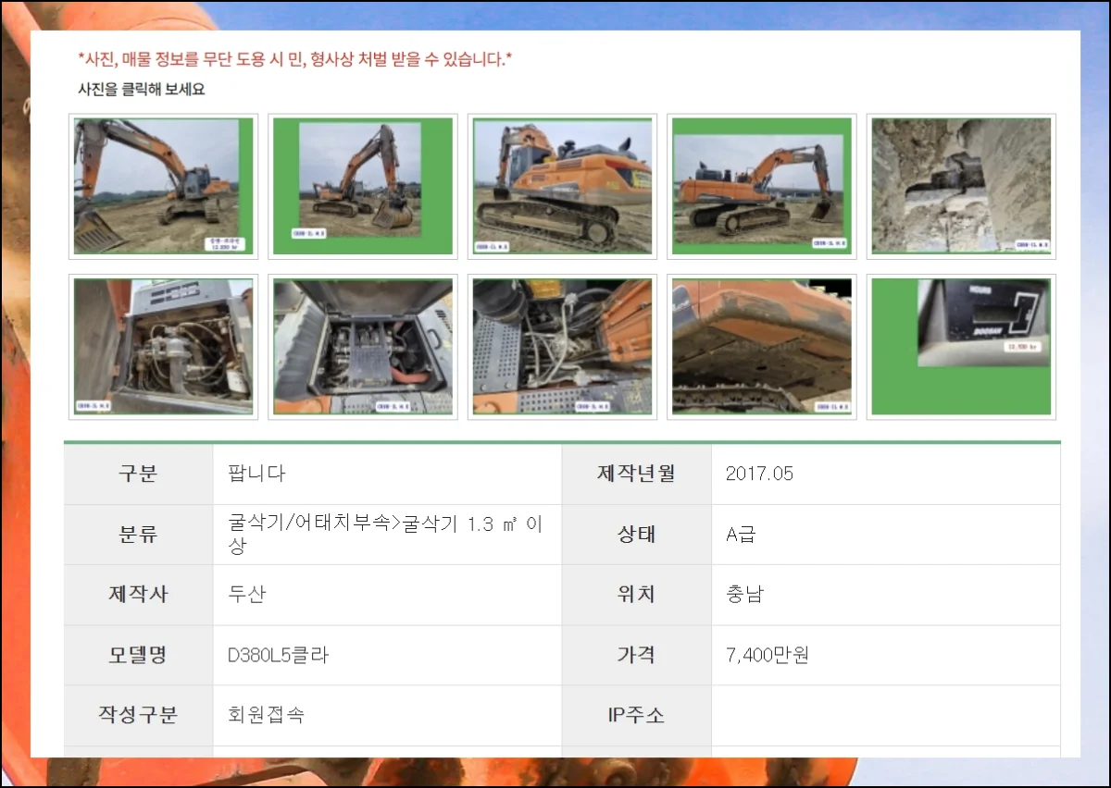
Task: Open thumbnail of hydraulic lines and grated steps
Action: (562, 347)
